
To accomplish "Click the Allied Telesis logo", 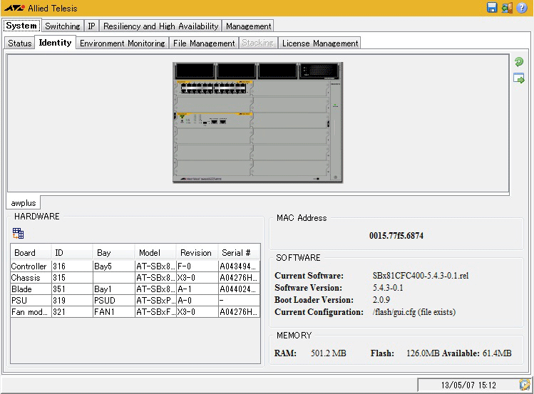I will tap(14, 8).
